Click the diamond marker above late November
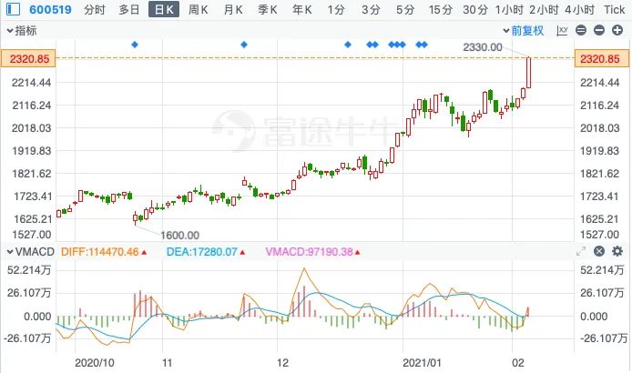This screenshot has width=632, height=373. point(244,45)
